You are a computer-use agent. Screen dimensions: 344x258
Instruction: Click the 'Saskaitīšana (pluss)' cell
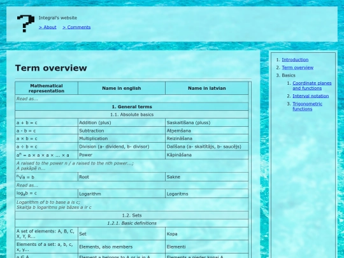207,123
